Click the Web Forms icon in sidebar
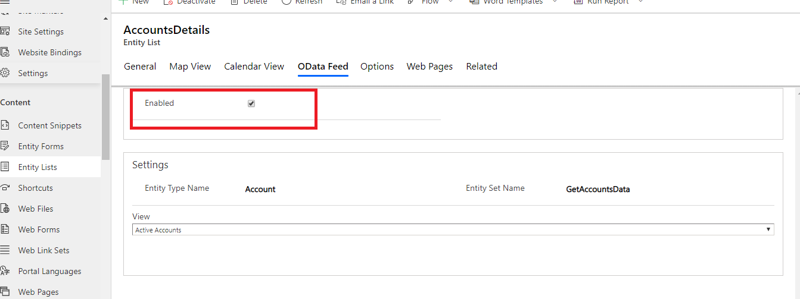The height and width of the screenshot is (299, 800). (5, 229)
